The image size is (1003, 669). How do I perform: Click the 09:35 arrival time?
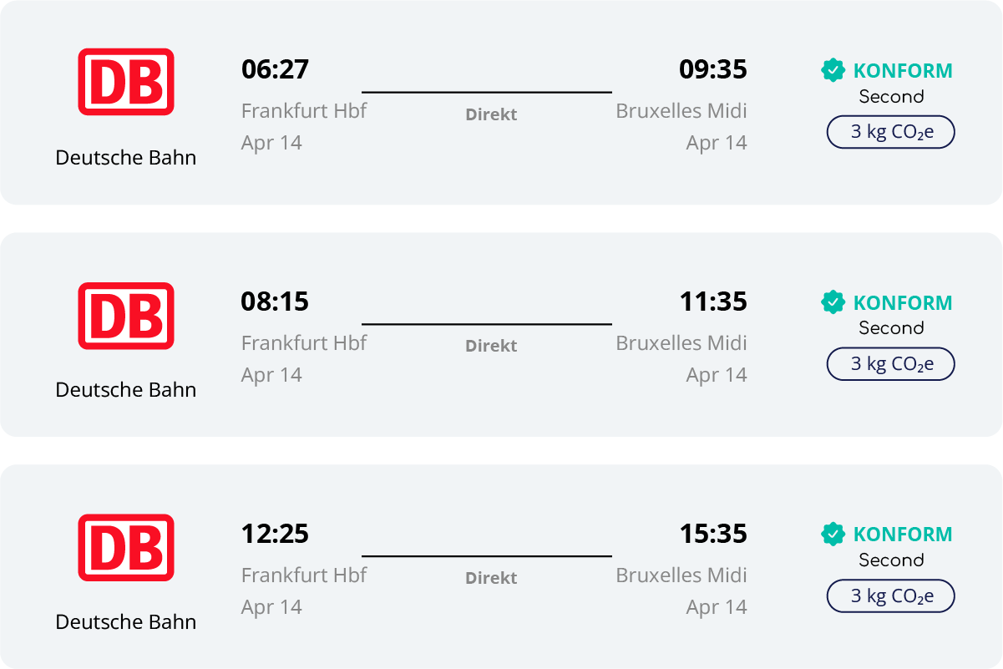click(x=712, y=69)
